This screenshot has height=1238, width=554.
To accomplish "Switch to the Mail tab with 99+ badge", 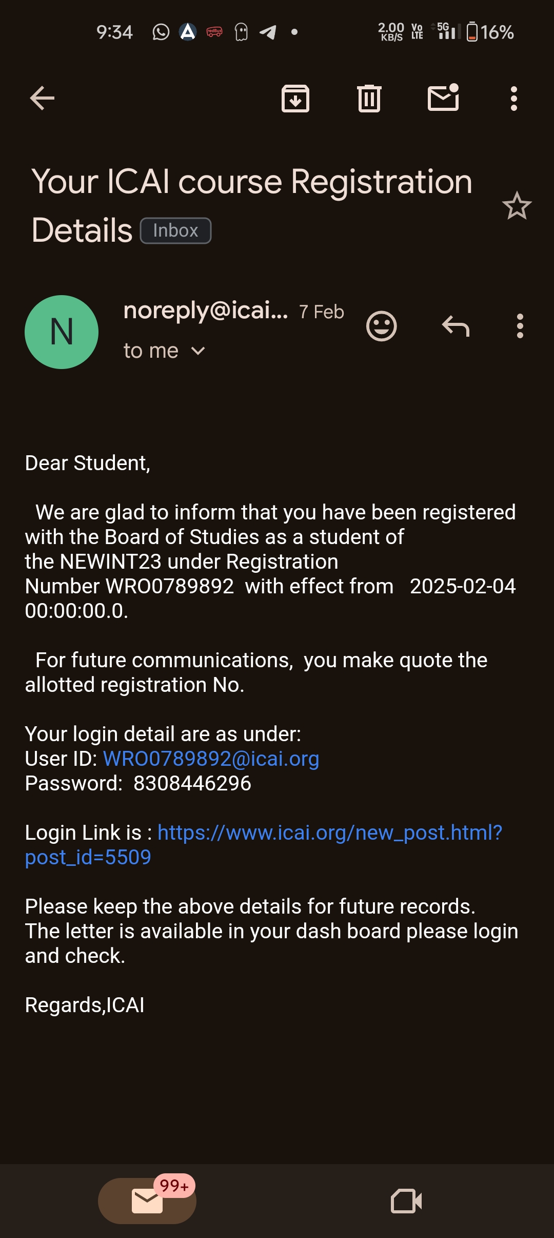I will pyautogui.click(x=147, y=1201).
